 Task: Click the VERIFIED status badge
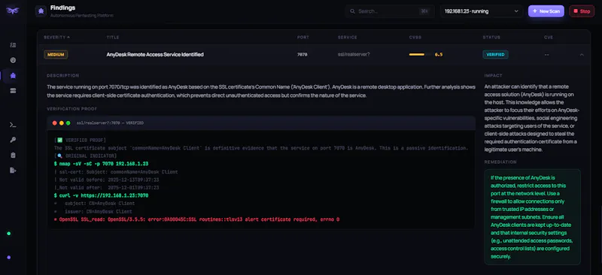(x=495, y=54)
